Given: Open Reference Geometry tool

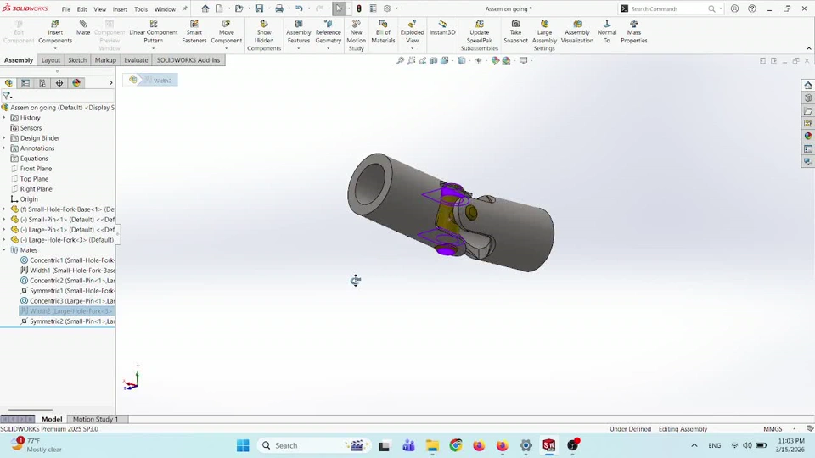Looking at the screenshot, I should click(x=328, y=32).
